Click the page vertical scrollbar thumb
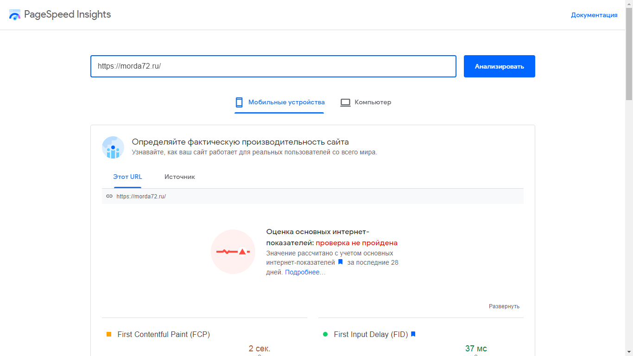The width and height of the screenshot is (633, 356). 629,53
